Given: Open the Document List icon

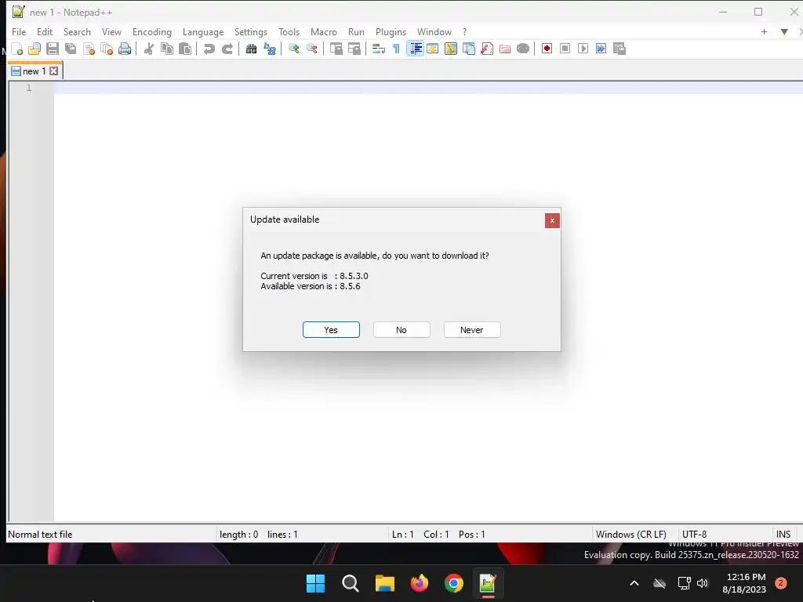Looking at the screenshot, I should tap(469, 49).
